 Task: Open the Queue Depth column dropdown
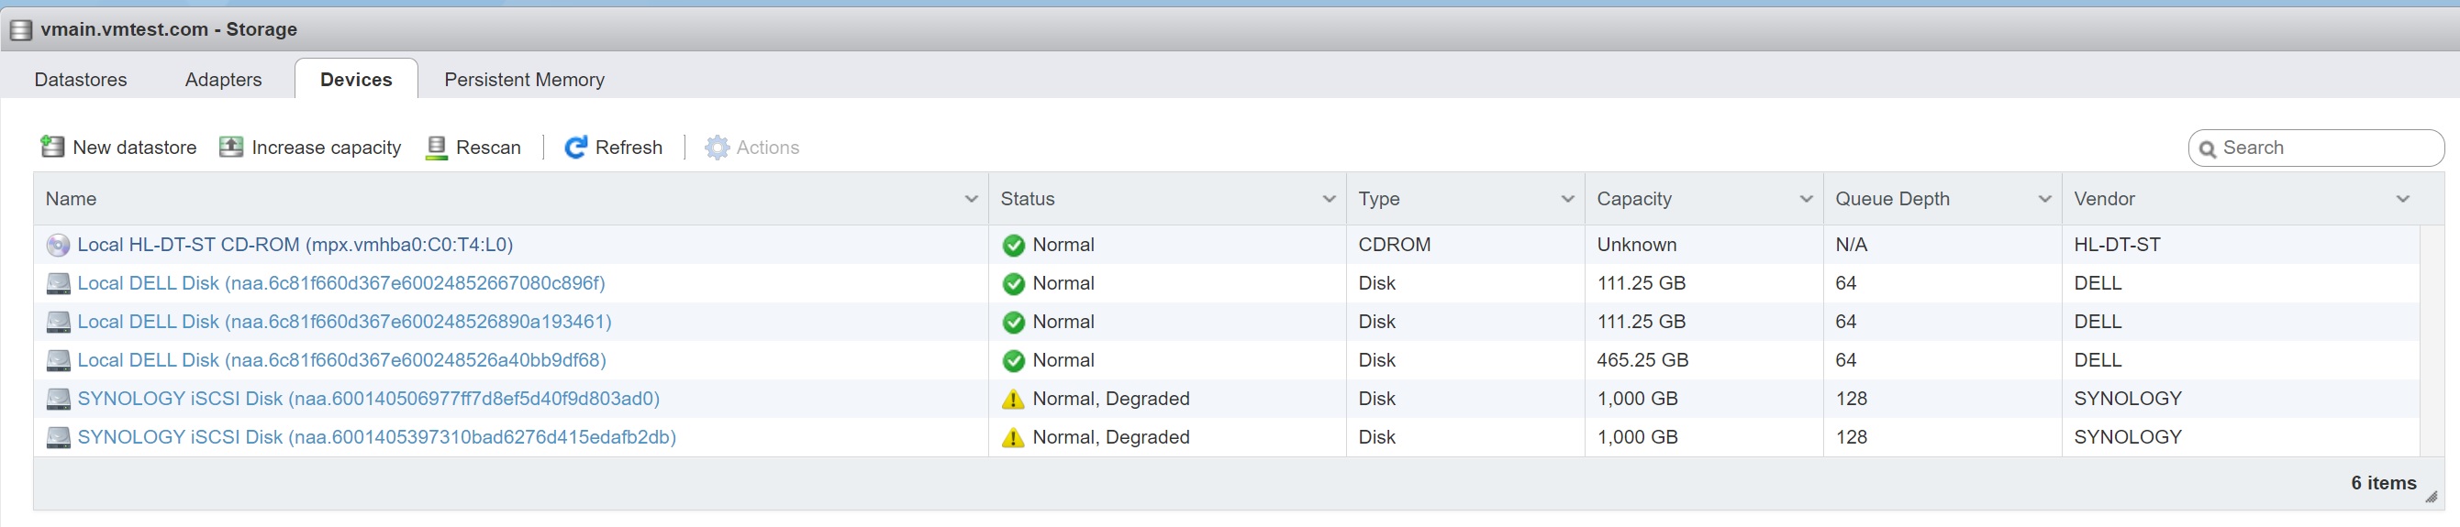2044,199
